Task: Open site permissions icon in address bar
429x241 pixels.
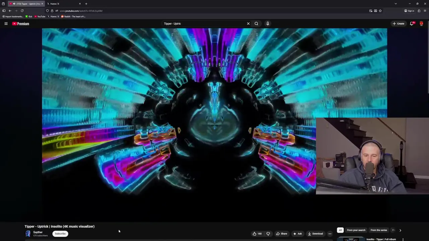Action: (57, 11)
